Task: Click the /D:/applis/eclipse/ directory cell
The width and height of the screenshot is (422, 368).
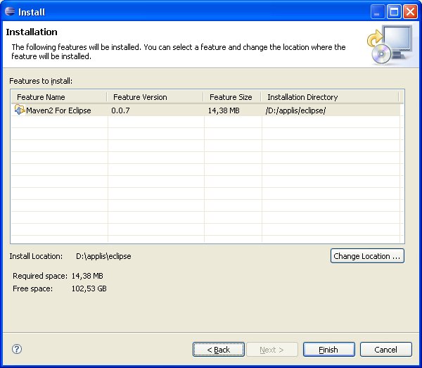Action: [x=295, y=110]
